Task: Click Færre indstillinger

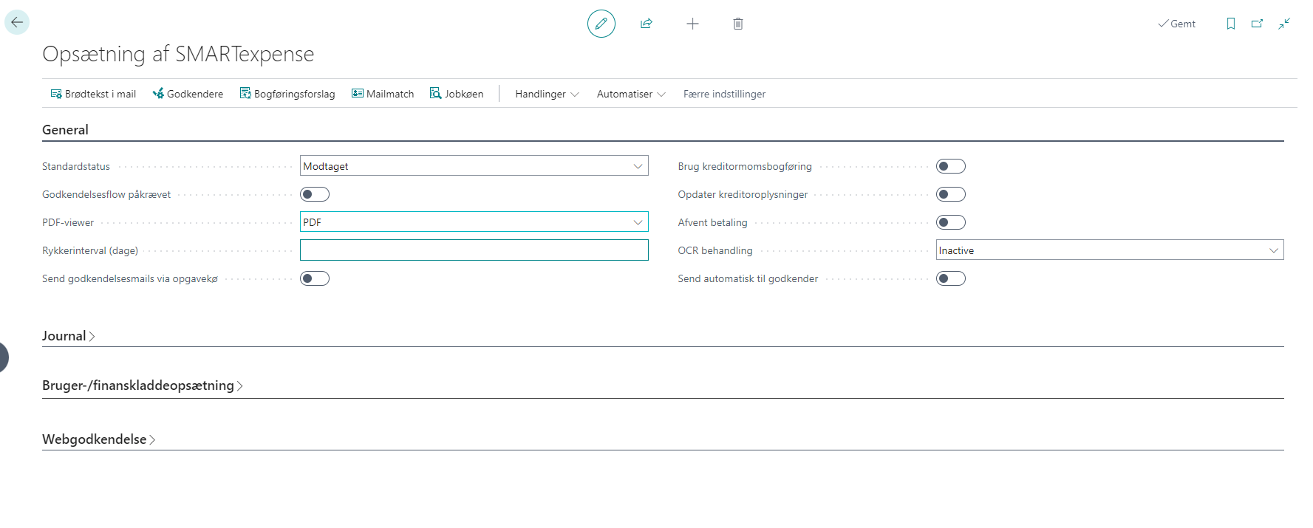Action: coord(724,94)
